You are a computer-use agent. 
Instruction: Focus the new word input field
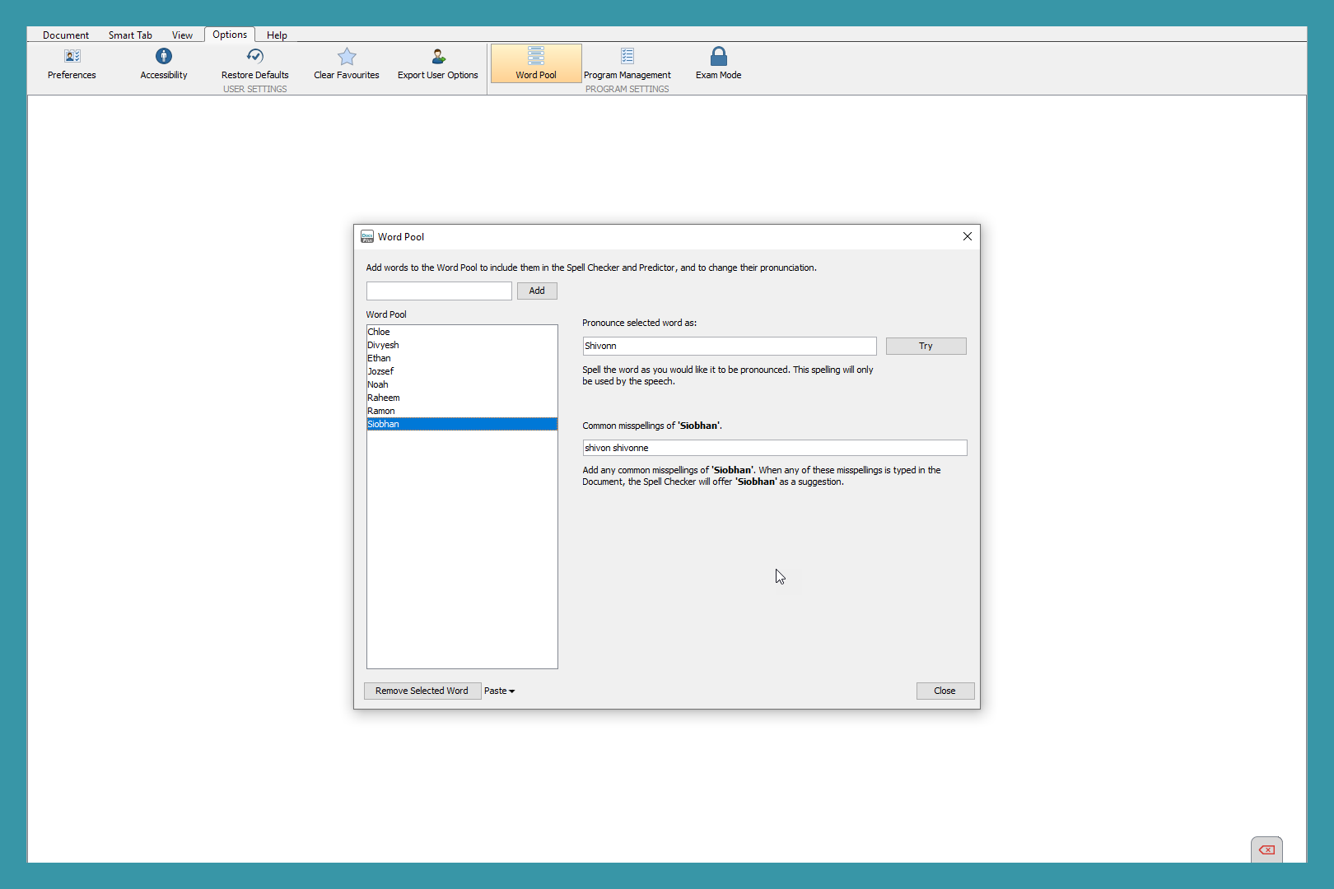[x=439, y=291]
